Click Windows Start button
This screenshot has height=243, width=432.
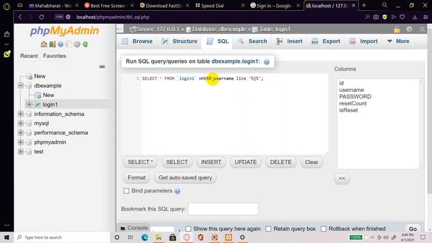[7, 237]
